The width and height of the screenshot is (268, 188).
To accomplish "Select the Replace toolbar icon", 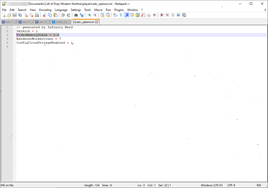I will click(x=81, y=15).
